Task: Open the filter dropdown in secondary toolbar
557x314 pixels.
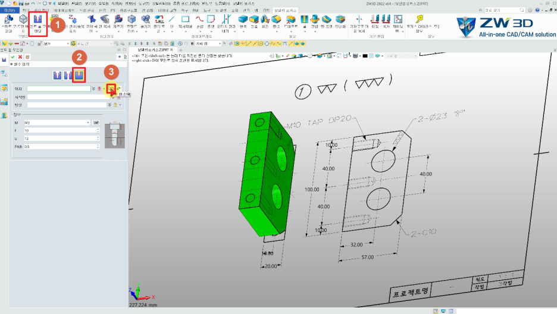Action: [x=56, y=43]
